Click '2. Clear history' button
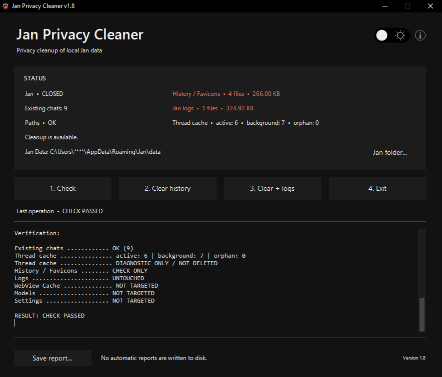 click(167, 188)
